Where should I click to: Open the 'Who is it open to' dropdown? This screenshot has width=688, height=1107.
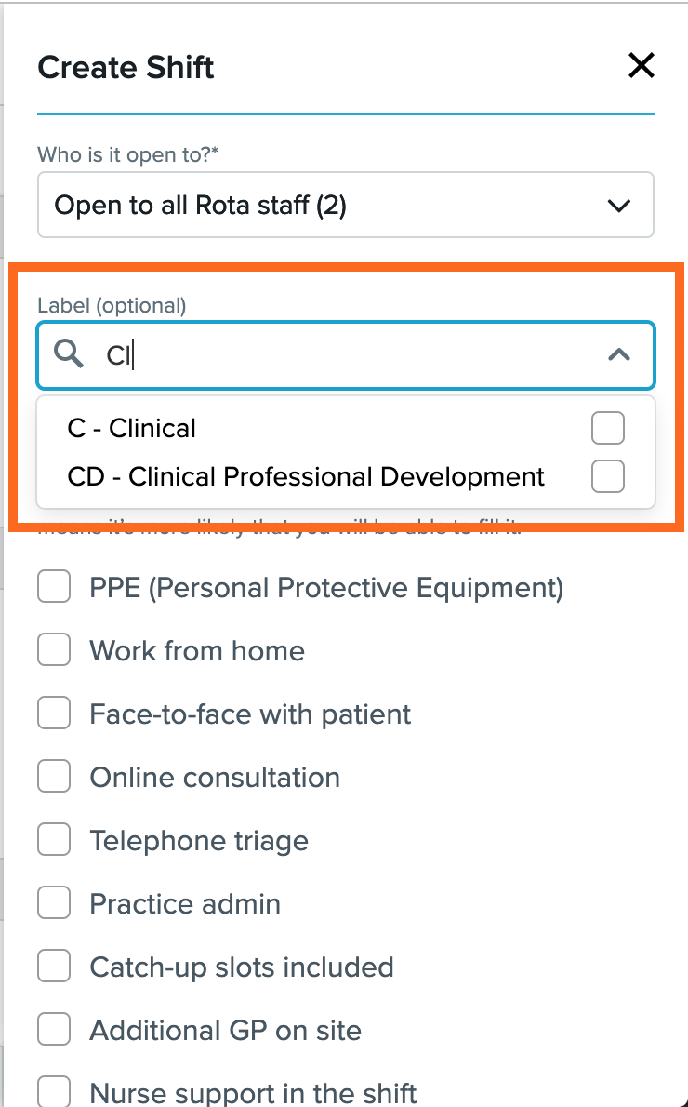pyautogui.click(x=618, y=206)
